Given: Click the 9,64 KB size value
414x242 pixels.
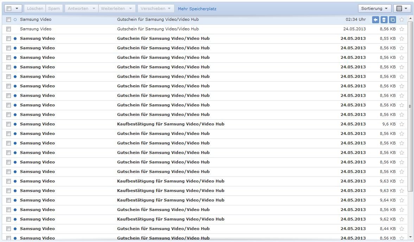Looking at the screenshot, I should click(388, 200).
